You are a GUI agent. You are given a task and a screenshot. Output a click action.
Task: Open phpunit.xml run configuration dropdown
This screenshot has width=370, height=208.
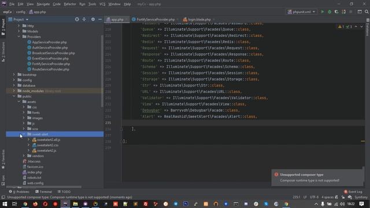pyautogui.click(x=301, y=12)
